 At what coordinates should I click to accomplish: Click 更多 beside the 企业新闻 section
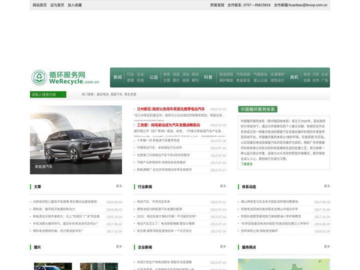(x=223, y=246)
